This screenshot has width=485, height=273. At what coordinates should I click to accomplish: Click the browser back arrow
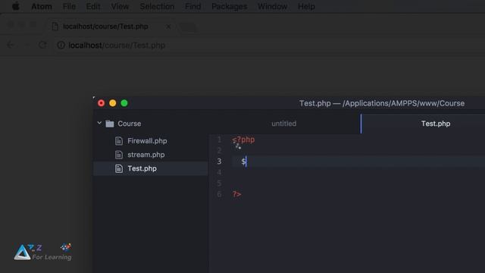point(10,45)
